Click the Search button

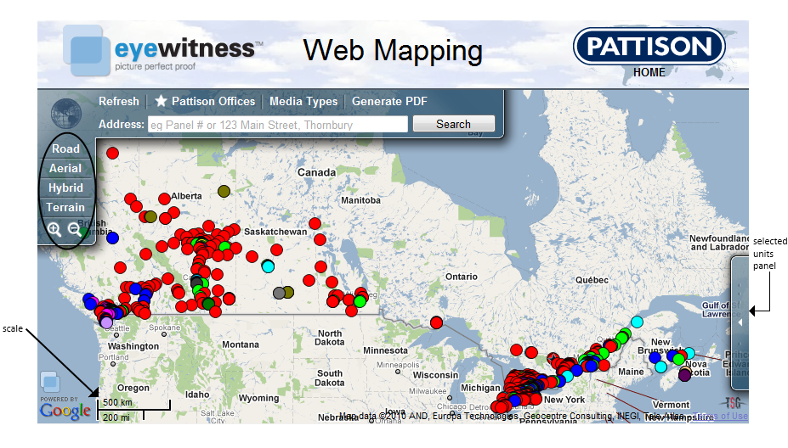pos(453,124)
